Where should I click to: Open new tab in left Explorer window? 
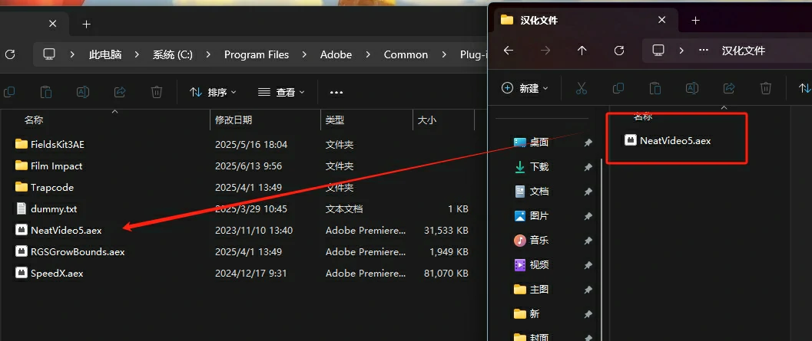tap(87, 24)
